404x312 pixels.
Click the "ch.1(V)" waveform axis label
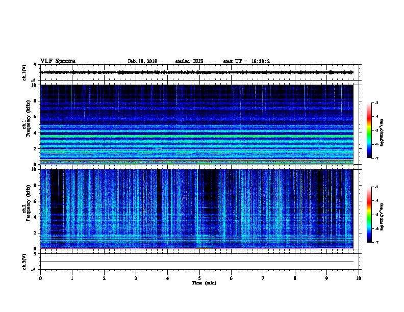[24, 72]
